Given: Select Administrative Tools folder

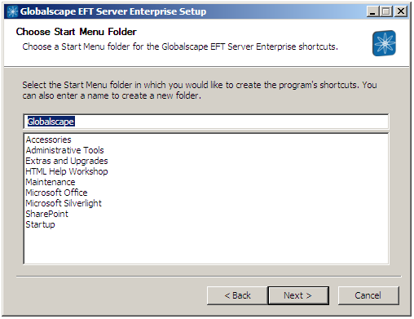Looking at the screenshot, I should pos(64,150).
